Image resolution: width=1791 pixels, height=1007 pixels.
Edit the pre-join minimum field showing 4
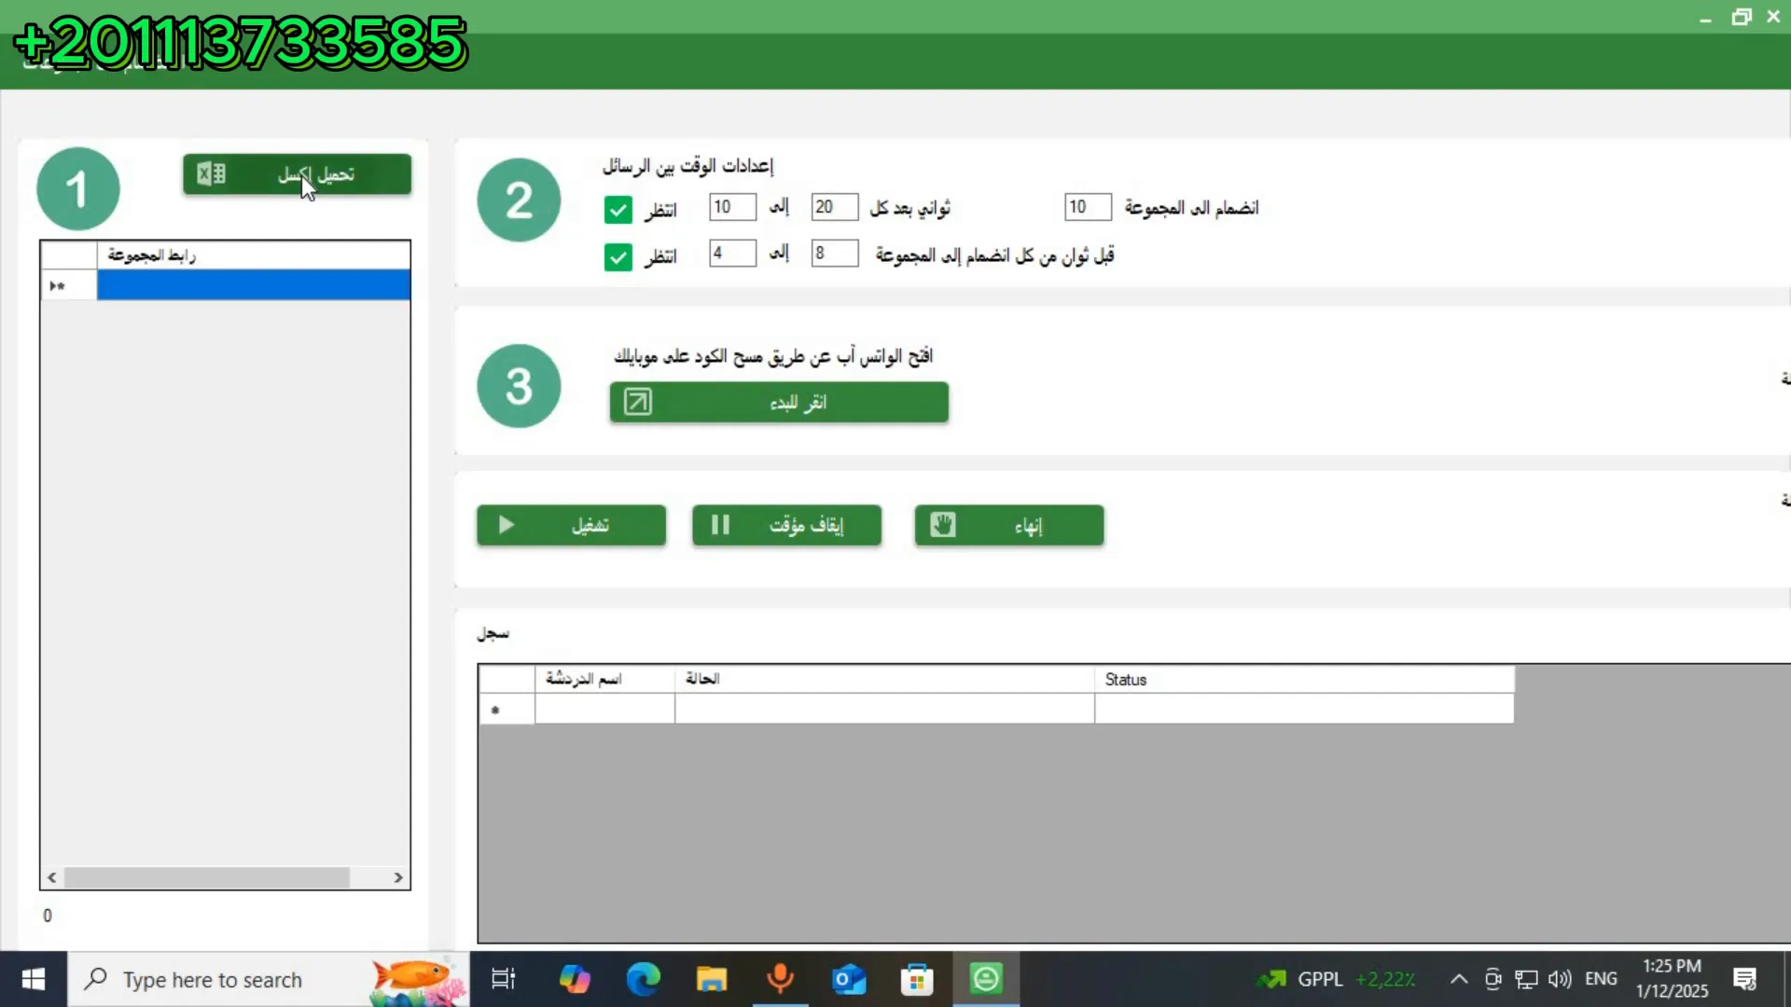pyautogui.click(x=732, y=253)
